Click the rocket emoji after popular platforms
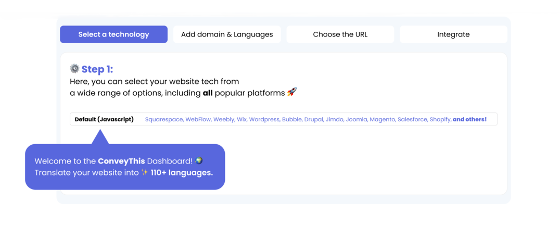The height and width of the screenshot is (240, 560). pos(292,93)
